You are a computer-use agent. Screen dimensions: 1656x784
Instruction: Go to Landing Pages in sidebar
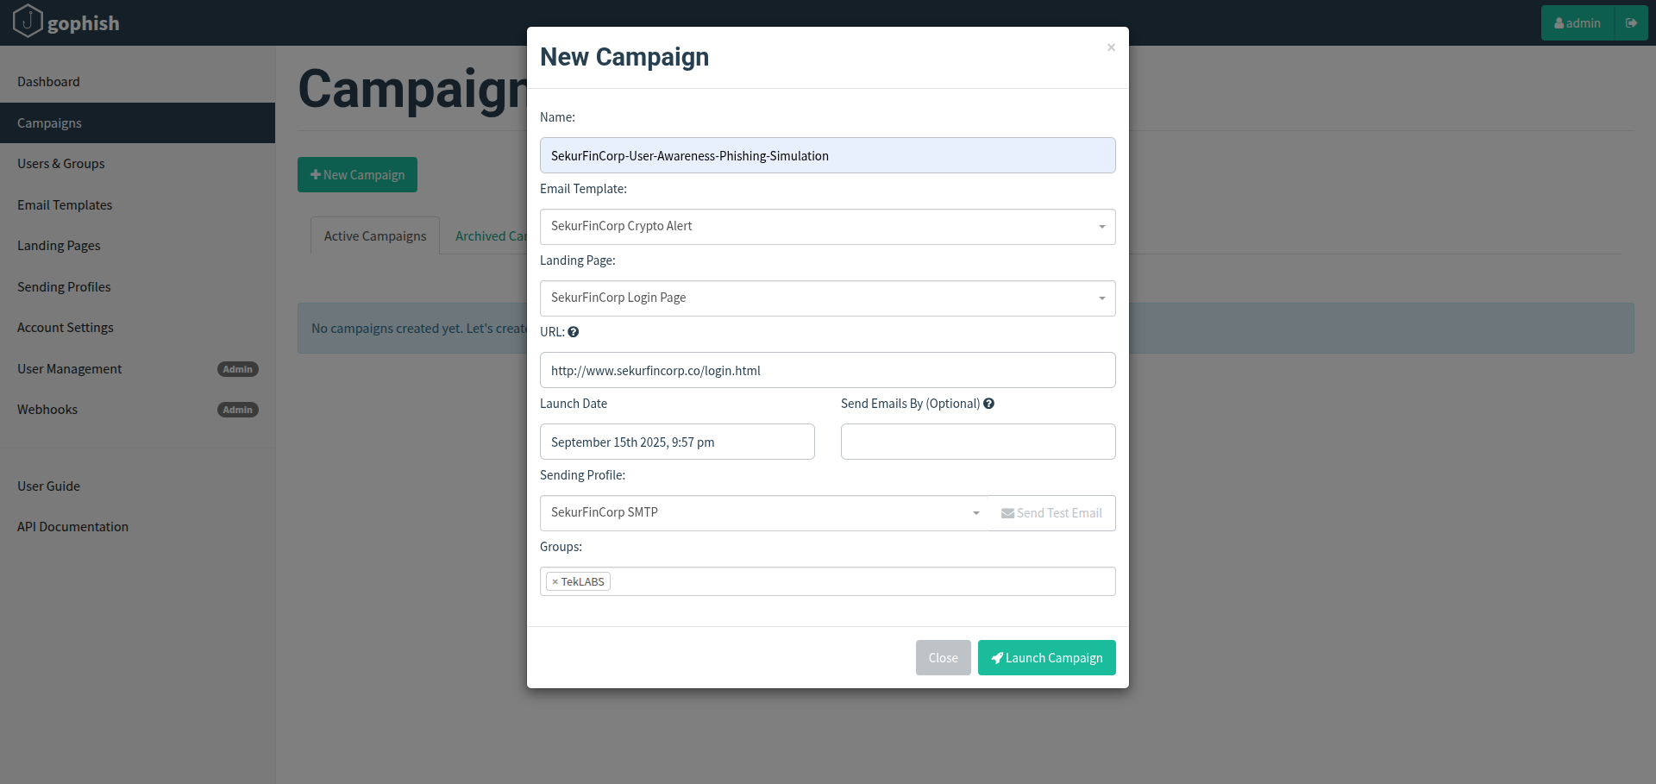[59, 246]
